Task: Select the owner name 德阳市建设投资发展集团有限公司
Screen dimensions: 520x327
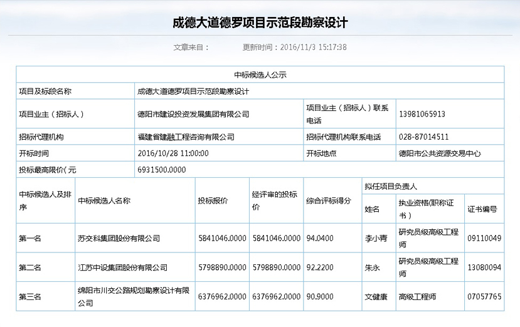Action: [193, 114]
